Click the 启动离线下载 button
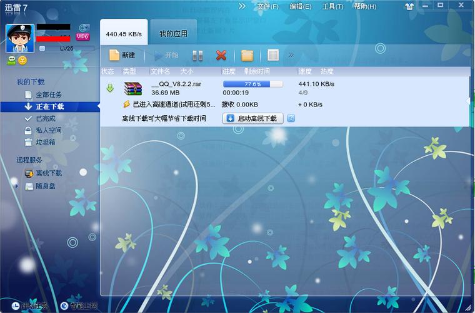The width and height of the screenshot is (475, 313). pos(253,118)
